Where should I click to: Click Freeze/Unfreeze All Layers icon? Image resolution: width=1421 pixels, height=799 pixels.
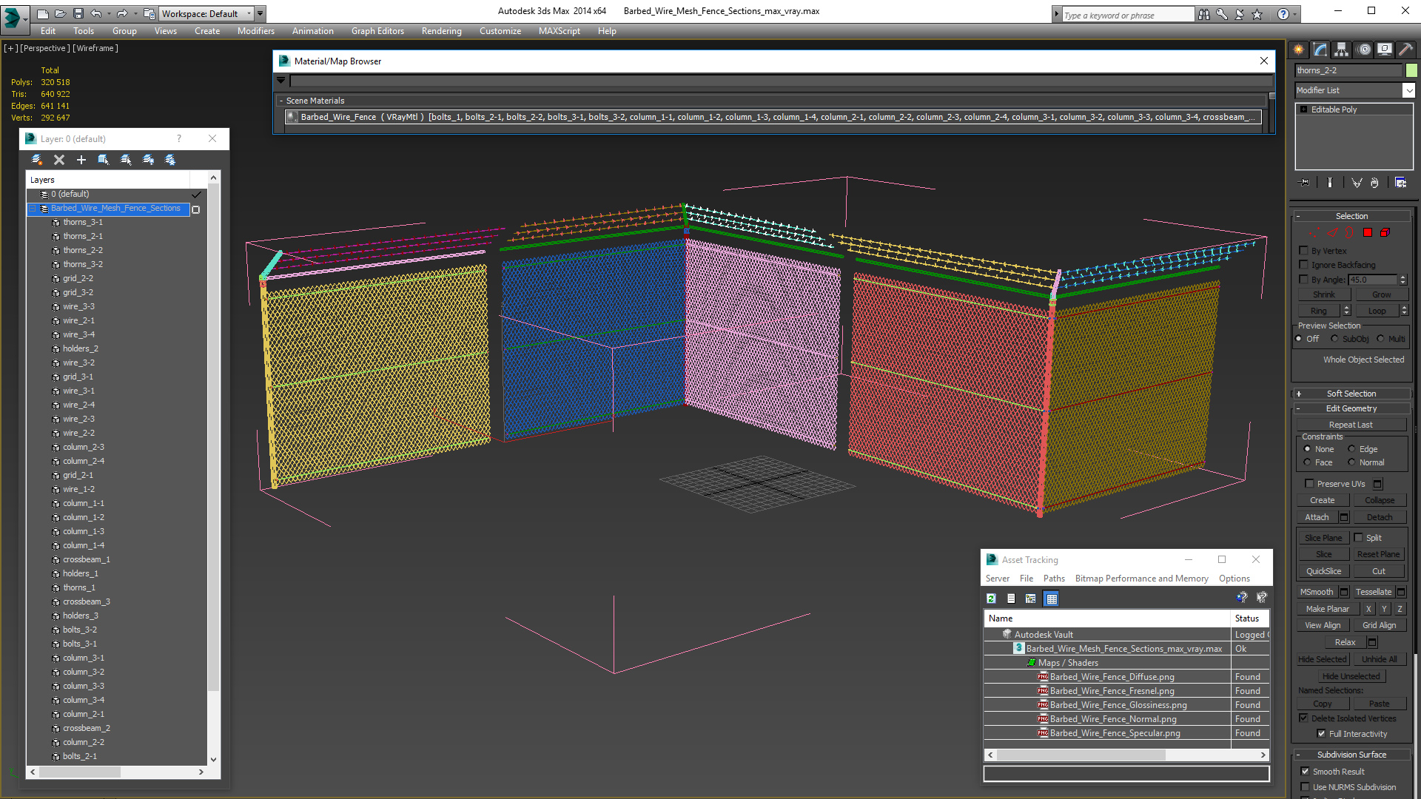pos(170,160)
